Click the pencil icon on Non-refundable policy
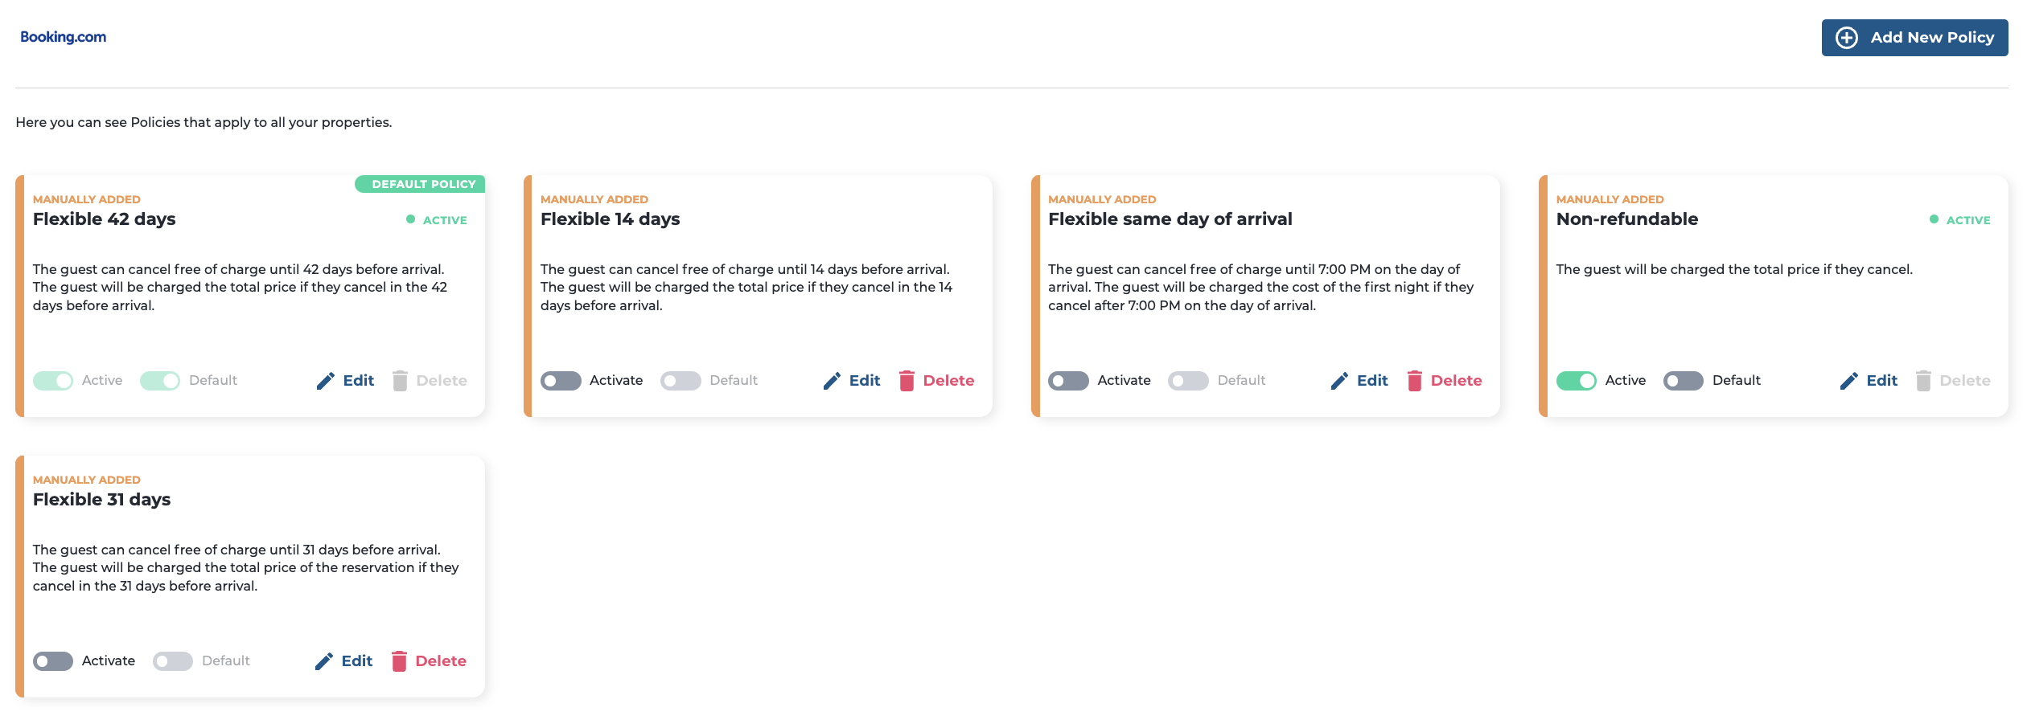 pyautogui.click(x=1849, y=381)
